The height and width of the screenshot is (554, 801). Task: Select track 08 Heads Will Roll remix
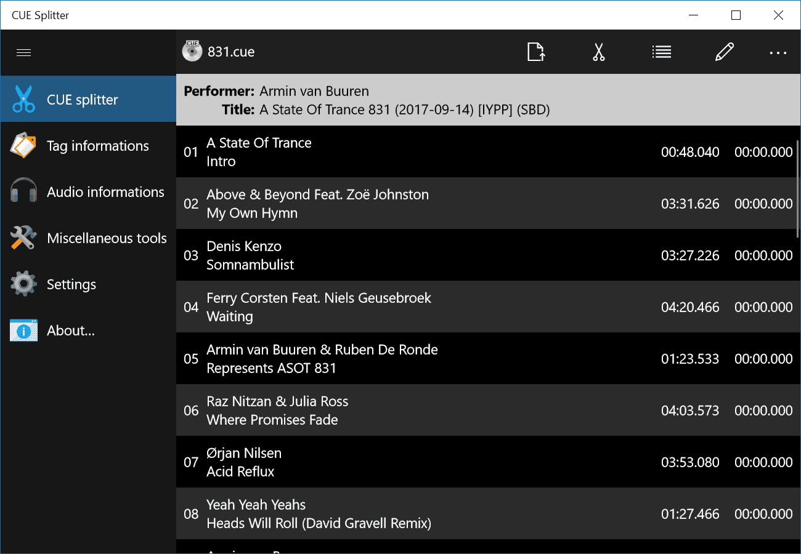[489, 514]
